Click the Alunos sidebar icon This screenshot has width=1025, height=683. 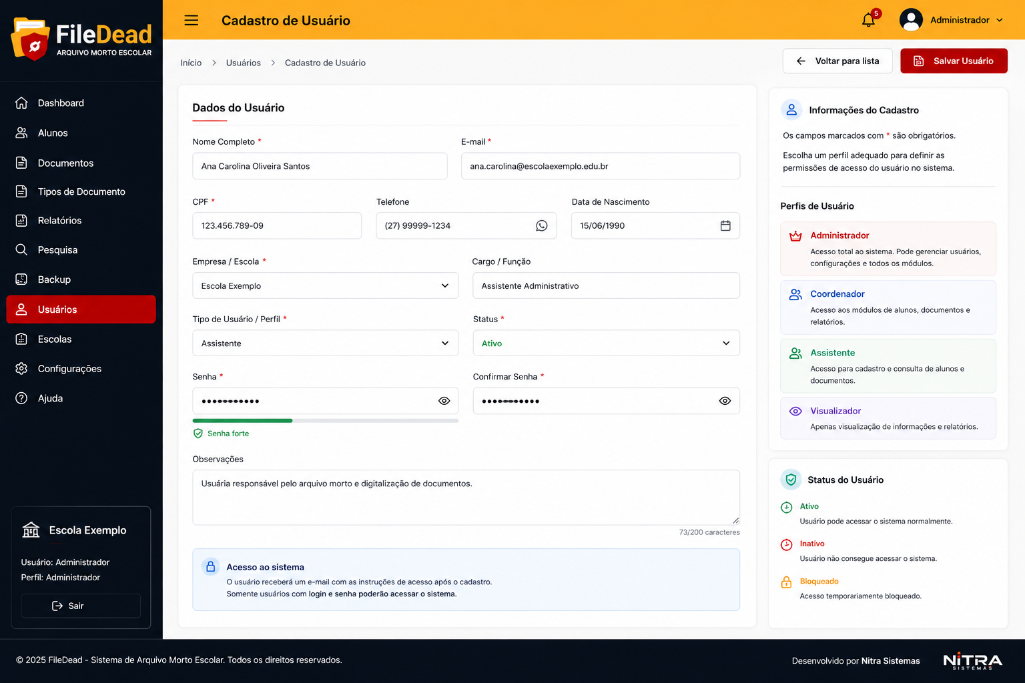tap(21, 133)
